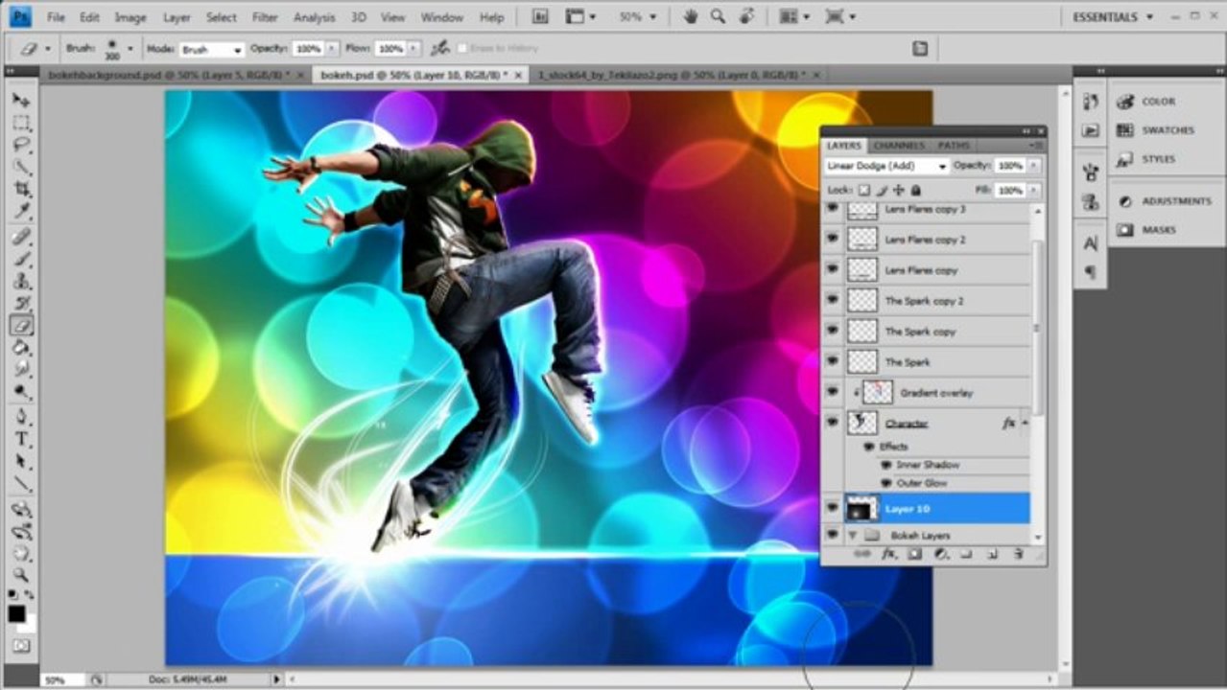1227x690 pixels.
Task: Open options bar Opacity slider arrow
Action: click(x=333, y=48)
